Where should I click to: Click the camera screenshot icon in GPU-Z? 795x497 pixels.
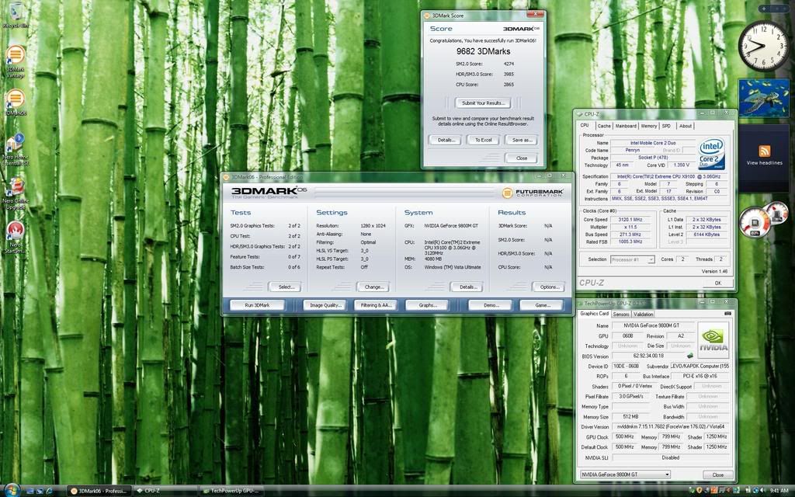pyautogui.click(x=727, y=314)
